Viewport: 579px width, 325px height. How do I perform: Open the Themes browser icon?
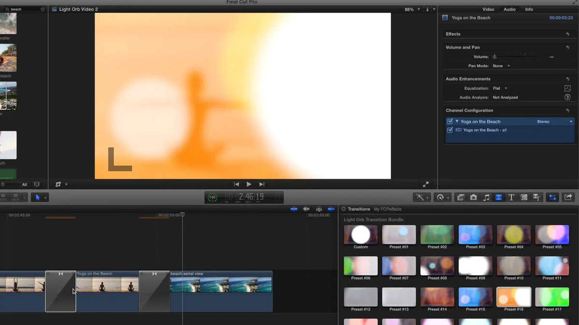pos(537,197)
